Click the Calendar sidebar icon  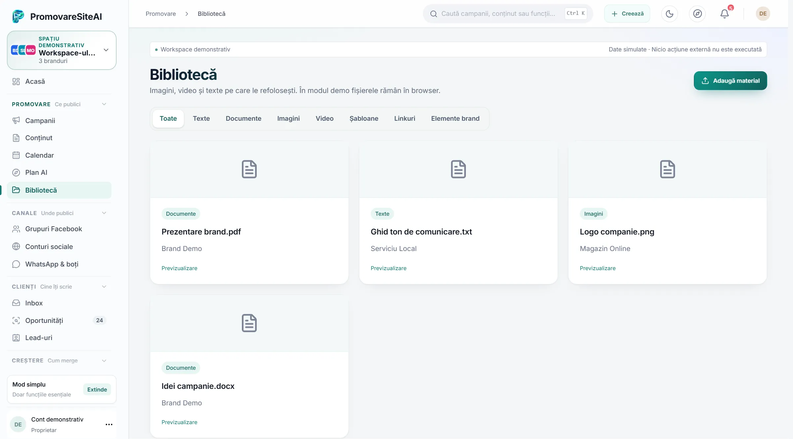click(16, 155)
